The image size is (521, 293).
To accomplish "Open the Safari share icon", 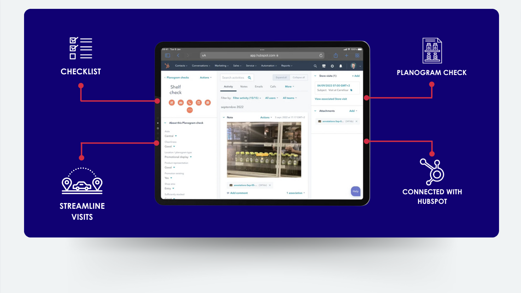I will click(x=336, y=56).
